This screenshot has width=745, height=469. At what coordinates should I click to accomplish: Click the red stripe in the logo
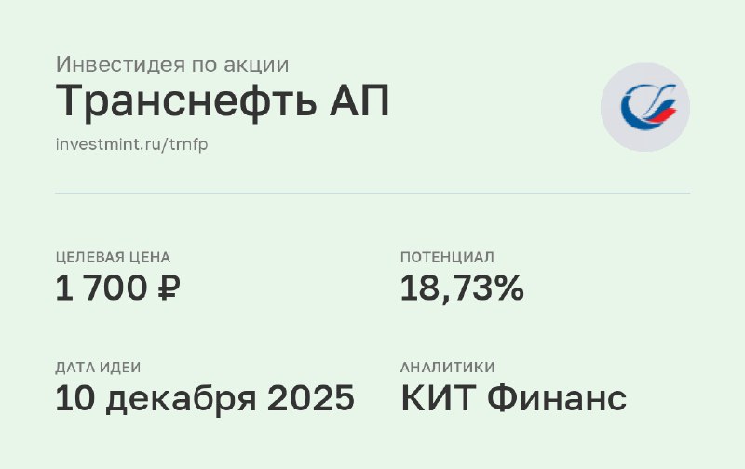(661, 116)
